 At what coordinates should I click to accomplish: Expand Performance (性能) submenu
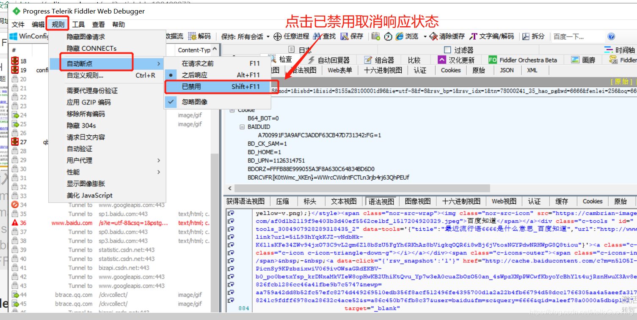[x=107, y=172]
